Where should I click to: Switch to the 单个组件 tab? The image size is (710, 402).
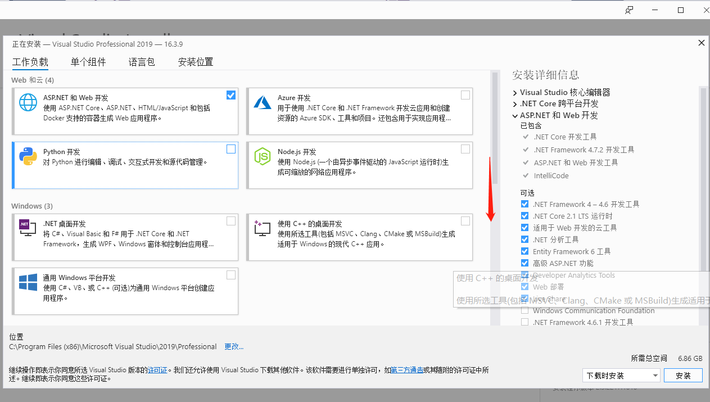click(x=88, y=62)
